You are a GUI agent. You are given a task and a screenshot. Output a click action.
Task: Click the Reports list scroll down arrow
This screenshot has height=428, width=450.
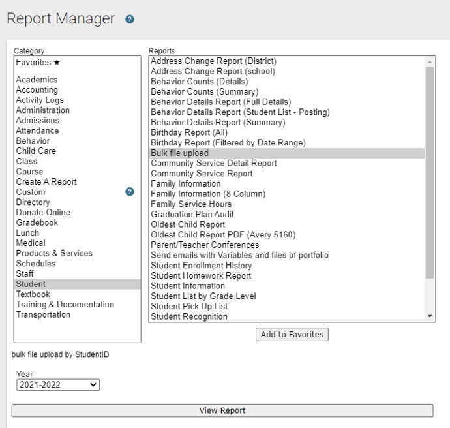tap(430, 316)
